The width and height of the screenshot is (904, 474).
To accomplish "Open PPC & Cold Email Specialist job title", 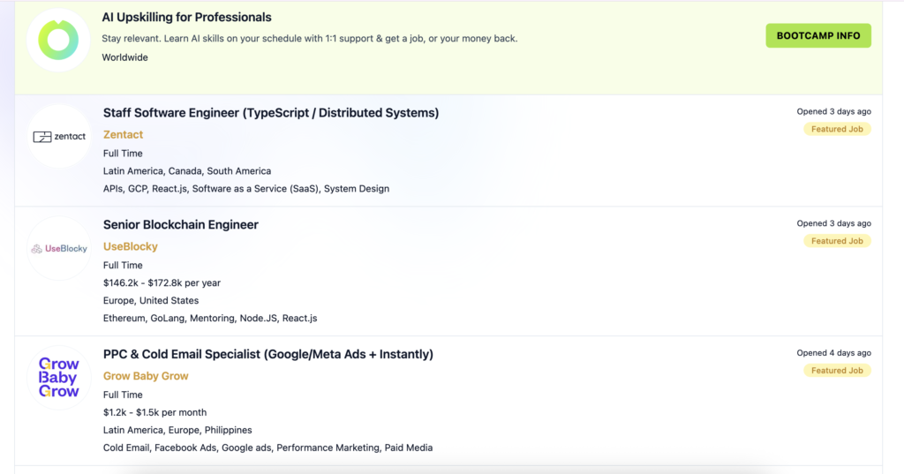I will (268, 354).
